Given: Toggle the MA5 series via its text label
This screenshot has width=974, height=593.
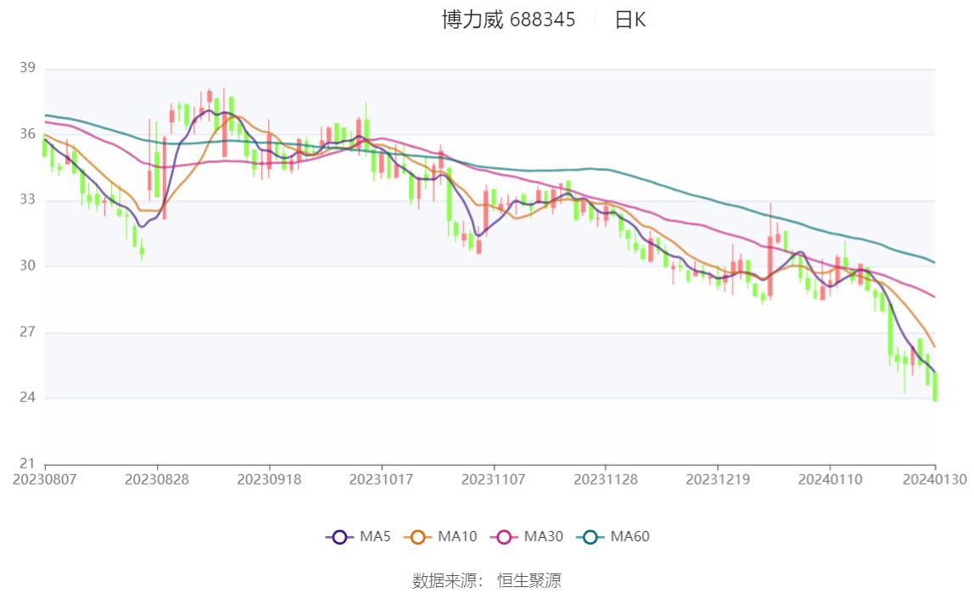Looking at the screenshot, I should pyautogui.click(x=375, y=537).
